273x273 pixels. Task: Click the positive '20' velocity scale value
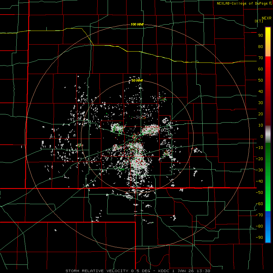(x=261, y=114)
